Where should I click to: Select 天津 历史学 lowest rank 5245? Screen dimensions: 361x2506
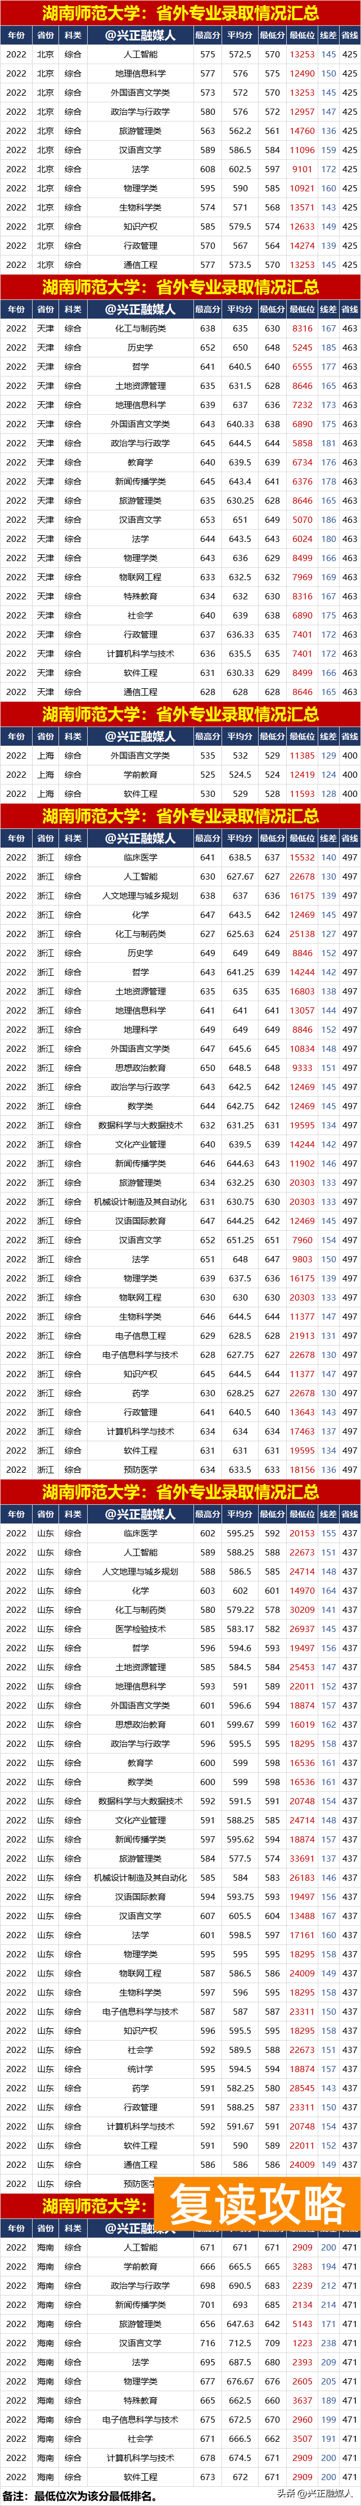tap(303, 347)
